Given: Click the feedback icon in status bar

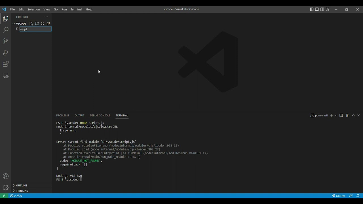Looking at the screenshot, I should [351, 196].
